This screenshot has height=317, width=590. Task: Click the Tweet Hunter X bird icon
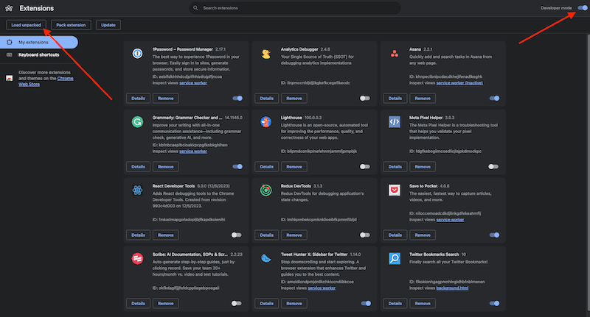point(265,259)
